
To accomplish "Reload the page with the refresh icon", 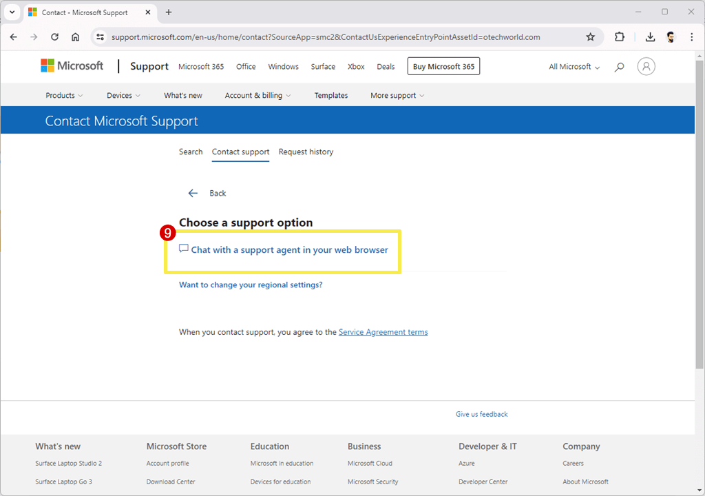I will (x=54, y=37).
